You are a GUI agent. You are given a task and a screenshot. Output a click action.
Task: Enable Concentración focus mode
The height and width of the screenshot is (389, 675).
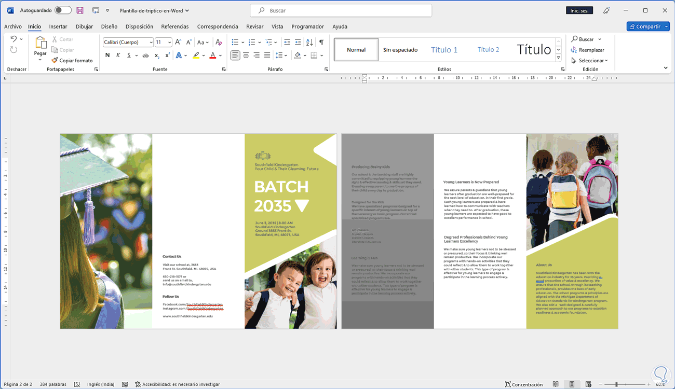click(523, 384)
